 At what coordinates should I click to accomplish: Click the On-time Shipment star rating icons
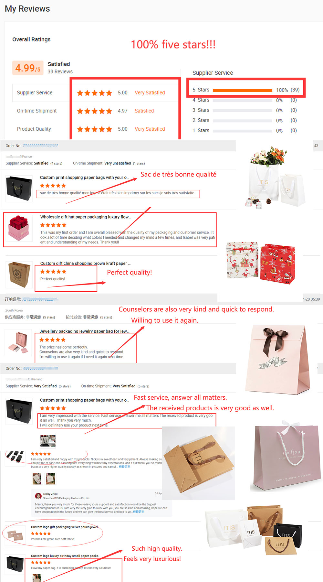[95, 111]
